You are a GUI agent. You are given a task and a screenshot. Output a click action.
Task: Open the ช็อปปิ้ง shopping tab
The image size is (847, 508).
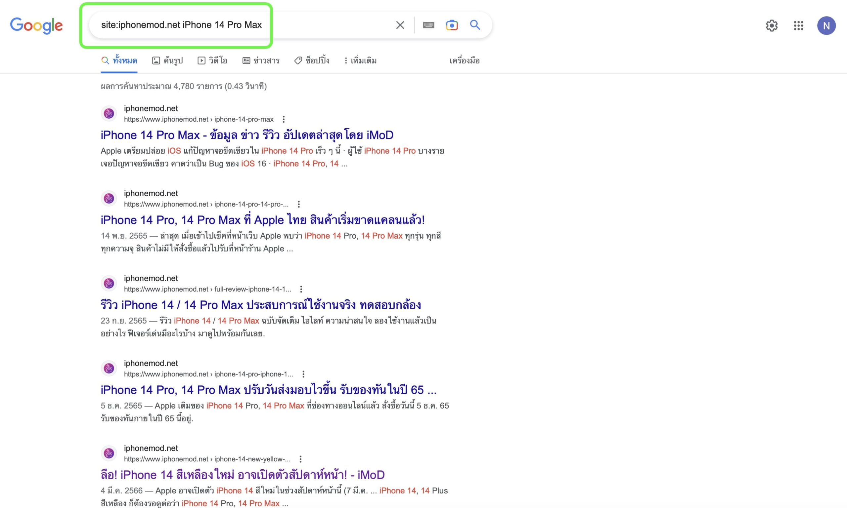312,60
